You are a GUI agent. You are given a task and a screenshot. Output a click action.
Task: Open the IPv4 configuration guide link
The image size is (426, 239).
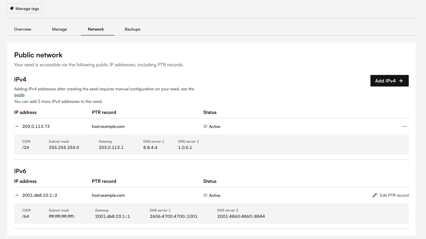pyautogui.click(x=19, y=95)
